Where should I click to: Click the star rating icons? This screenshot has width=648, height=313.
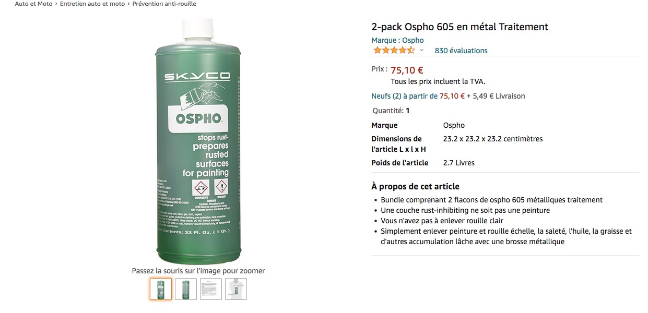(x=394, y=51)
